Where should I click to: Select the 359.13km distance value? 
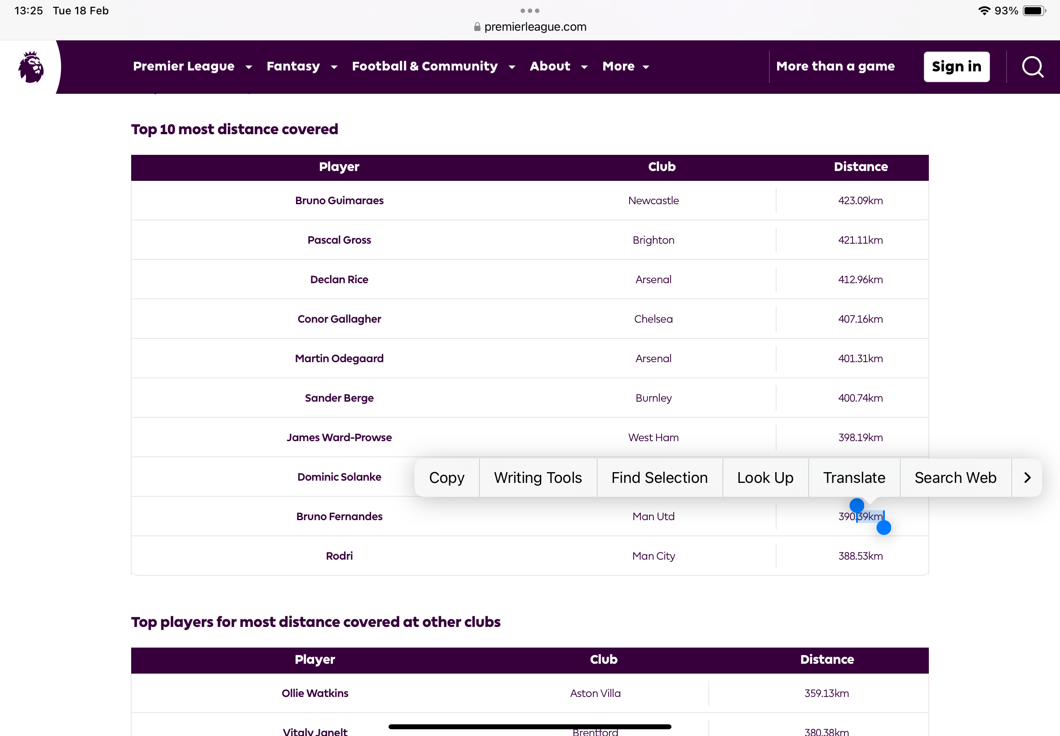point(826,693)
